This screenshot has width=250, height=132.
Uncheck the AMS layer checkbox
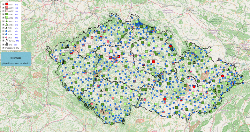point(3,4)
